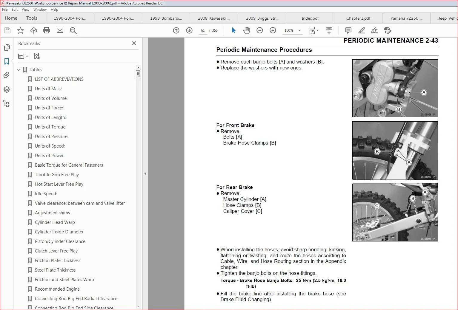Screen dimensions: 458x310
Task: Open Basic Torque for General Fasteners bookmark
Action: [69, 165]
